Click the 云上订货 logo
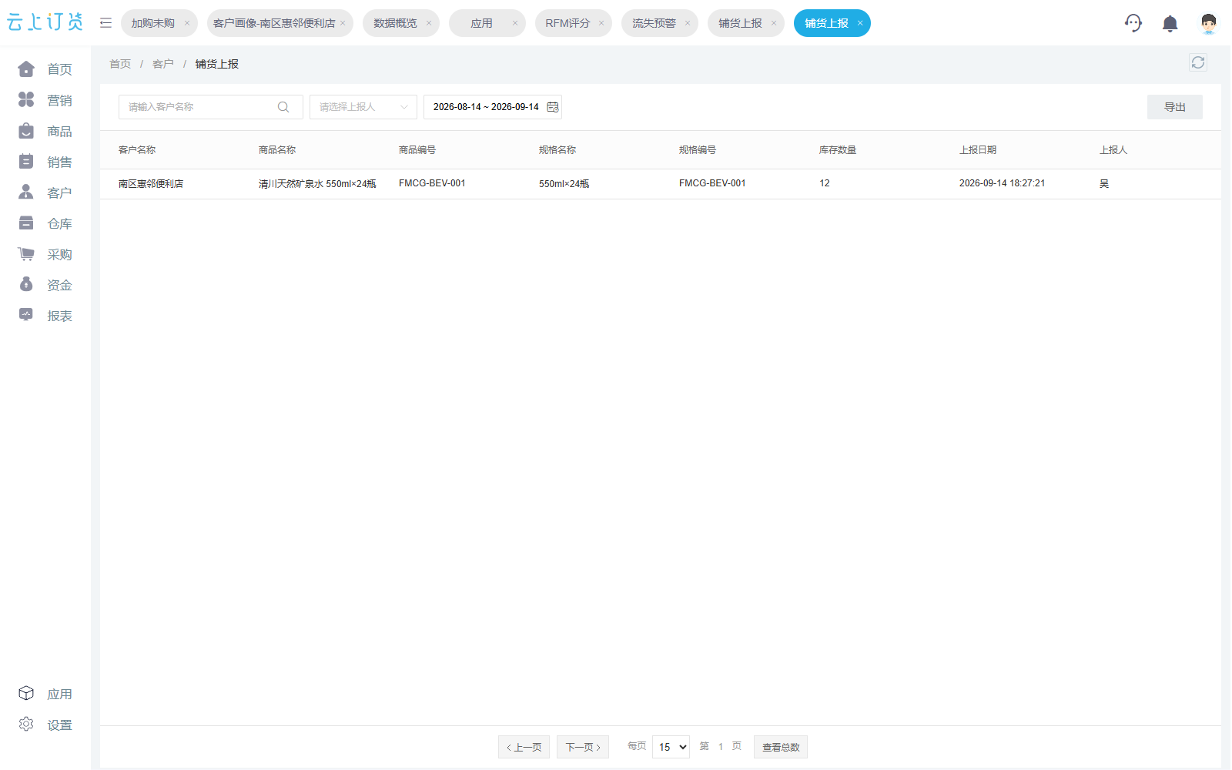The height and width of the screenshot is (770, 1232). tap(45, 22)
